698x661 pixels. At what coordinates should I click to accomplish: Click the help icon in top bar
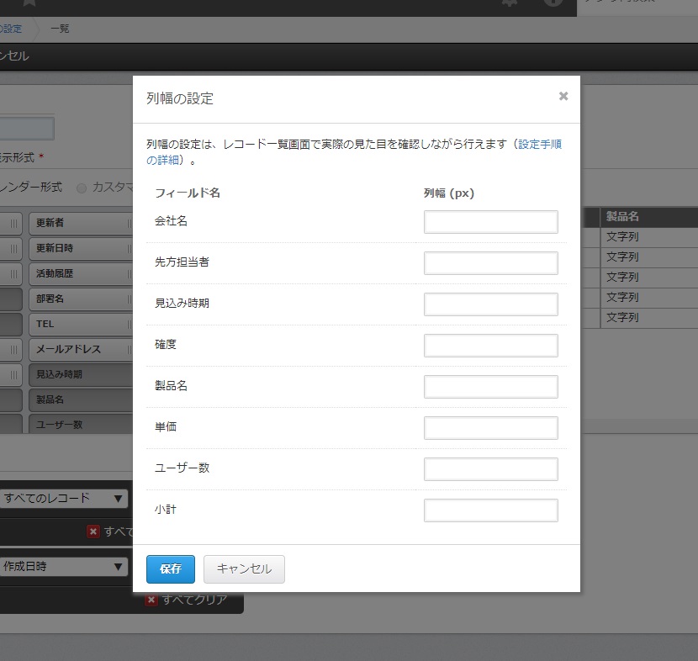click(x=553, y=3)
